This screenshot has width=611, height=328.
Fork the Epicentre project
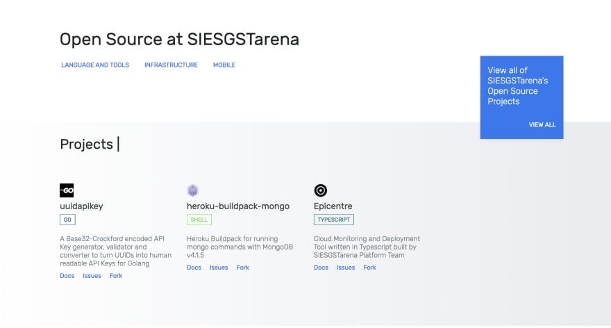click(370, 268)
